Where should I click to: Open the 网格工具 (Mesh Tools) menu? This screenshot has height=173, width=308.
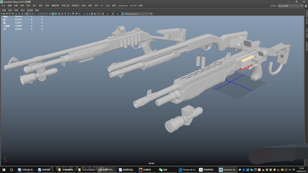tap(65, 6)
